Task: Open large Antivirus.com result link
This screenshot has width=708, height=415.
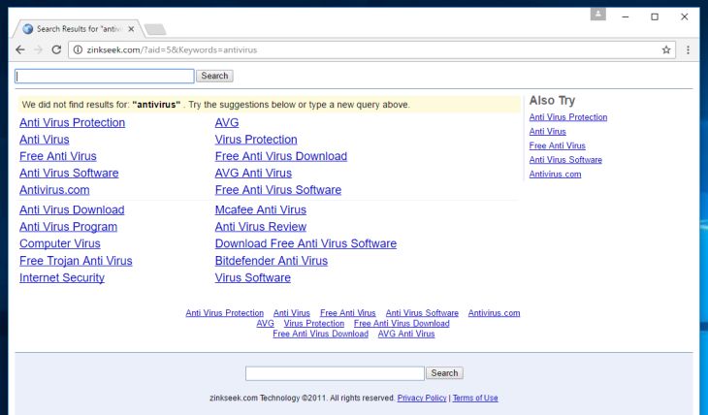Action: click(54, 190)
